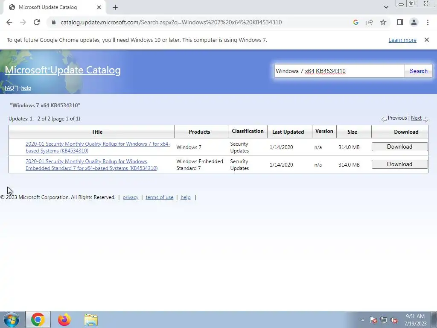
Task: Open the Chrome profile menu
Action: pyautogui.click(x=414, y=22)
